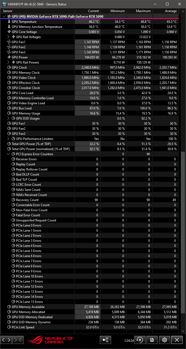Select the GPU Effective Clock row
The height and width of the screenshot is (349, 186).
click(x=89, y=83)
